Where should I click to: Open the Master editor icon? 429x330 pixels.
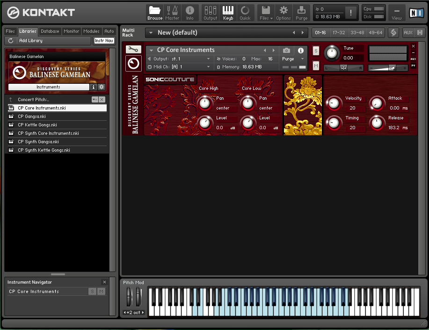click(172, 13)
